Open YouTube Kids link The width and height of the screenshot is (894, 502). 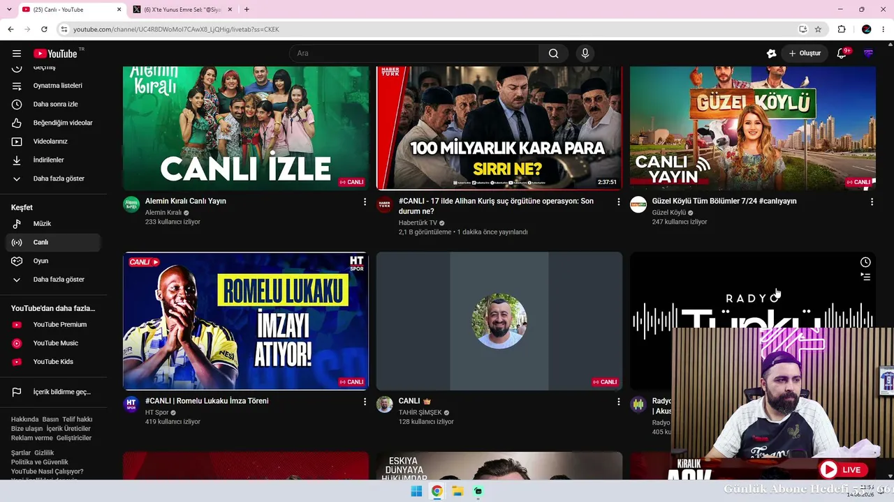[x=52, y=362]
